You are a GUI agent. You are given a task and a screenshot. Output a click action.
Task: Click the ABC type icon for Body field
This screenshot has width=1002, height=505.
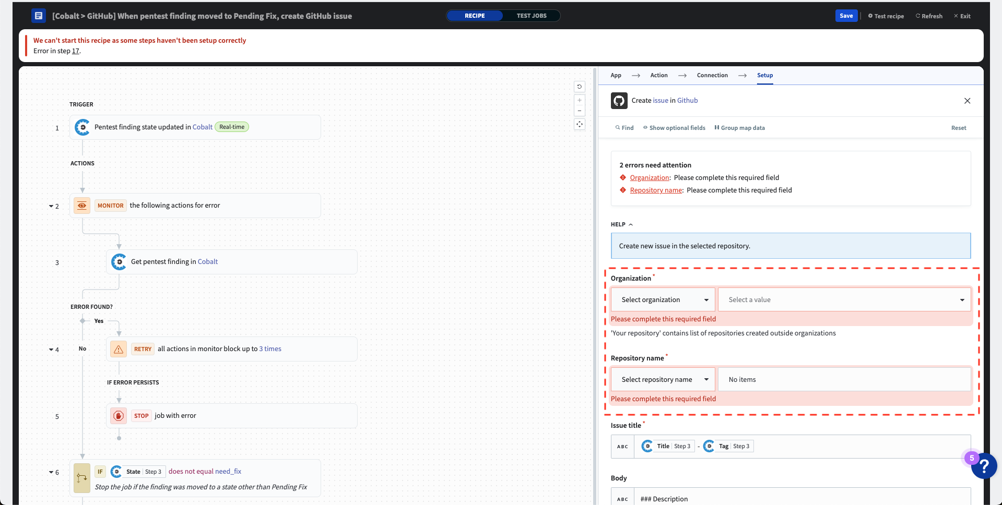point(622,499)
